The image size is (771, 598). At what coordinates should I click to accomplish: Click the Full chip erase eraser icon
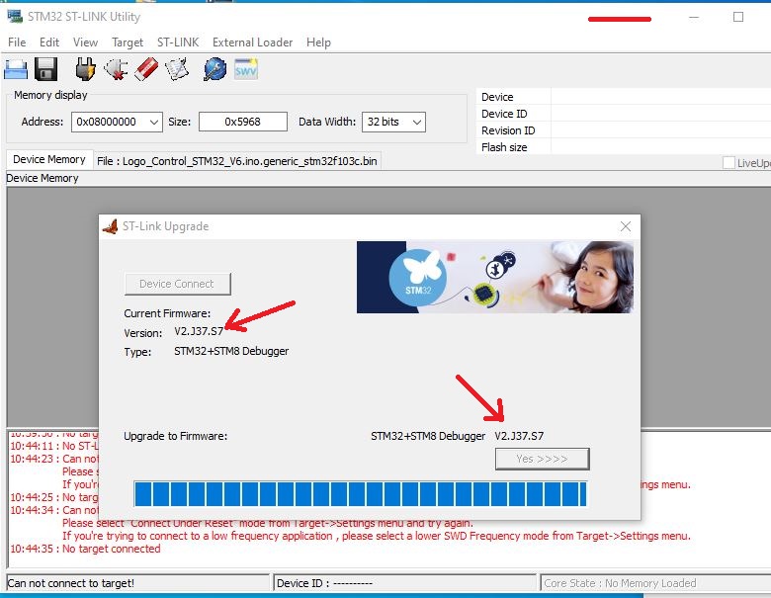146,69
